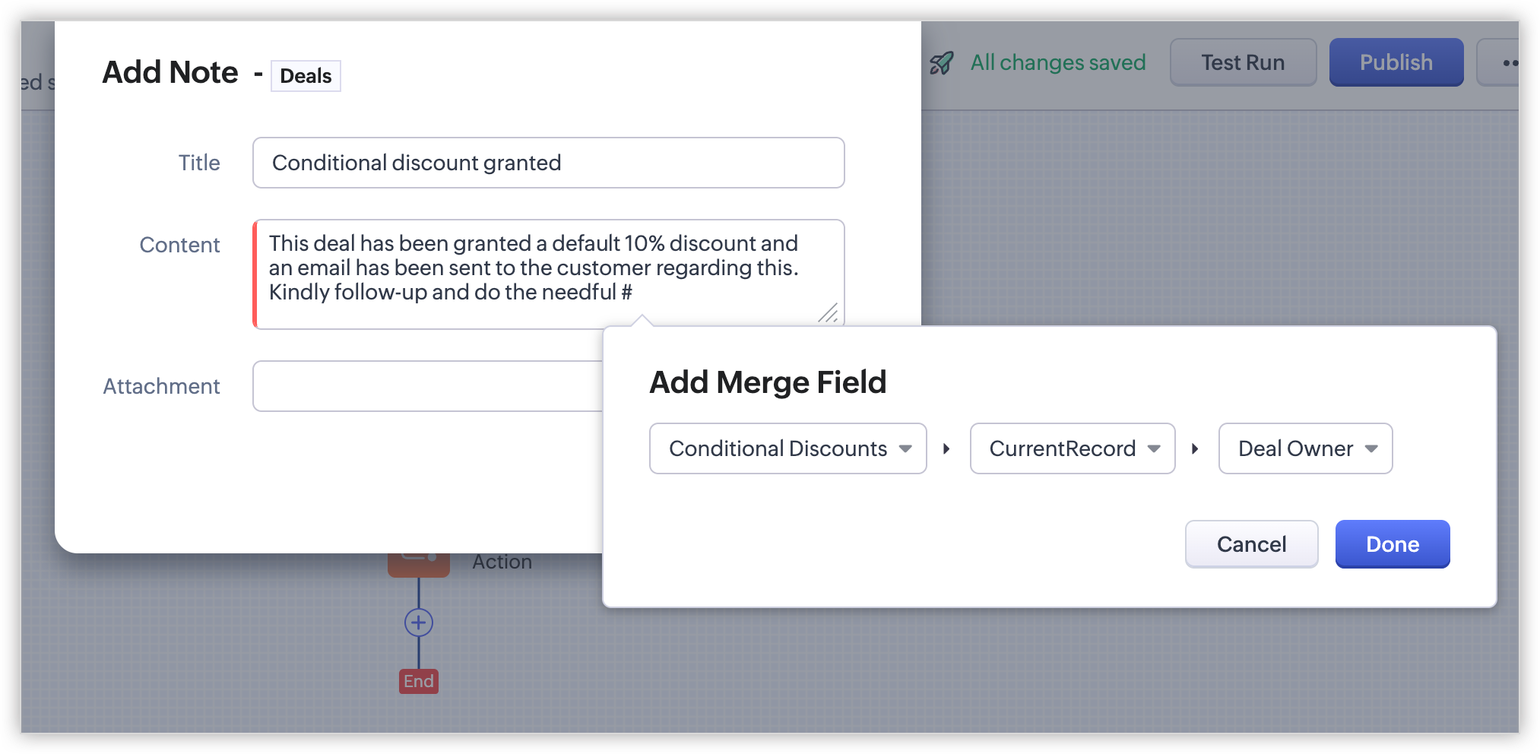This screenshot has height=754, width=1540.
Task: Select the red Action node icon
Action: point(419,564)
